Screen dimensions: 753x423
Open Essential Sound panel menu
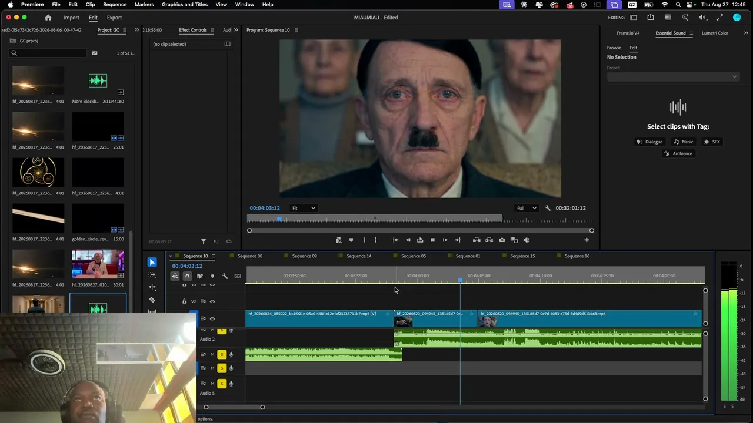(x=691, y=33)
